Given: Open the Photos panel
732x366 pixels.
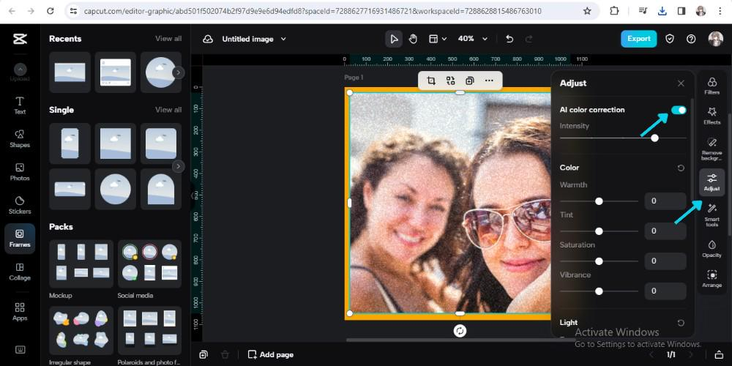Looking at the screenshot, I should [20, 172].
